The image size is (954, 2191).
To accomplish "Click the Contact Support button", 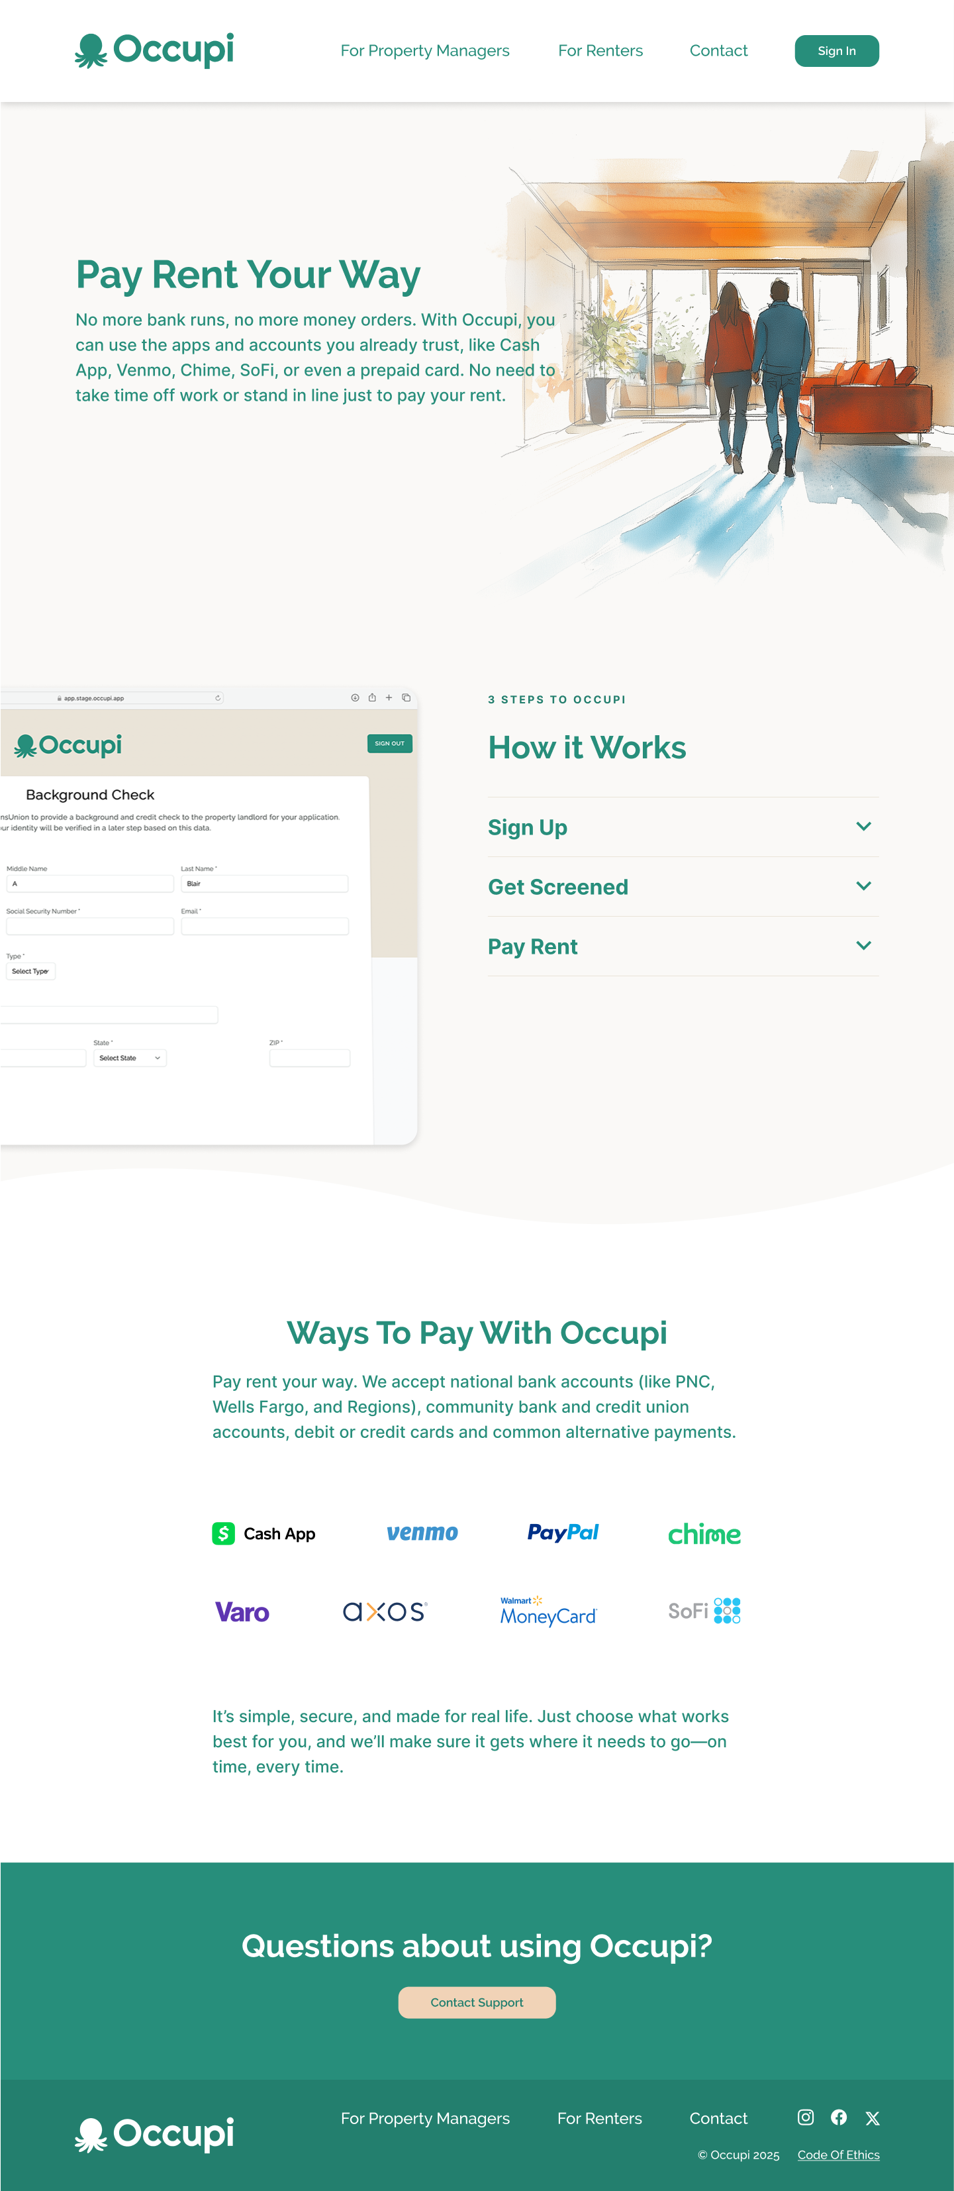I will click(476, 2002).
